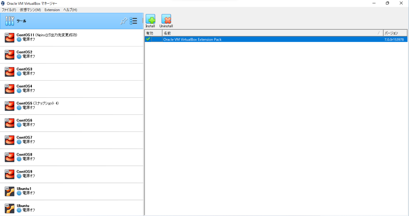Click the CentOS7 machine icon
The height and width of the screenshot is (216, 409).
pyautogui.click(x=10, y=140)
